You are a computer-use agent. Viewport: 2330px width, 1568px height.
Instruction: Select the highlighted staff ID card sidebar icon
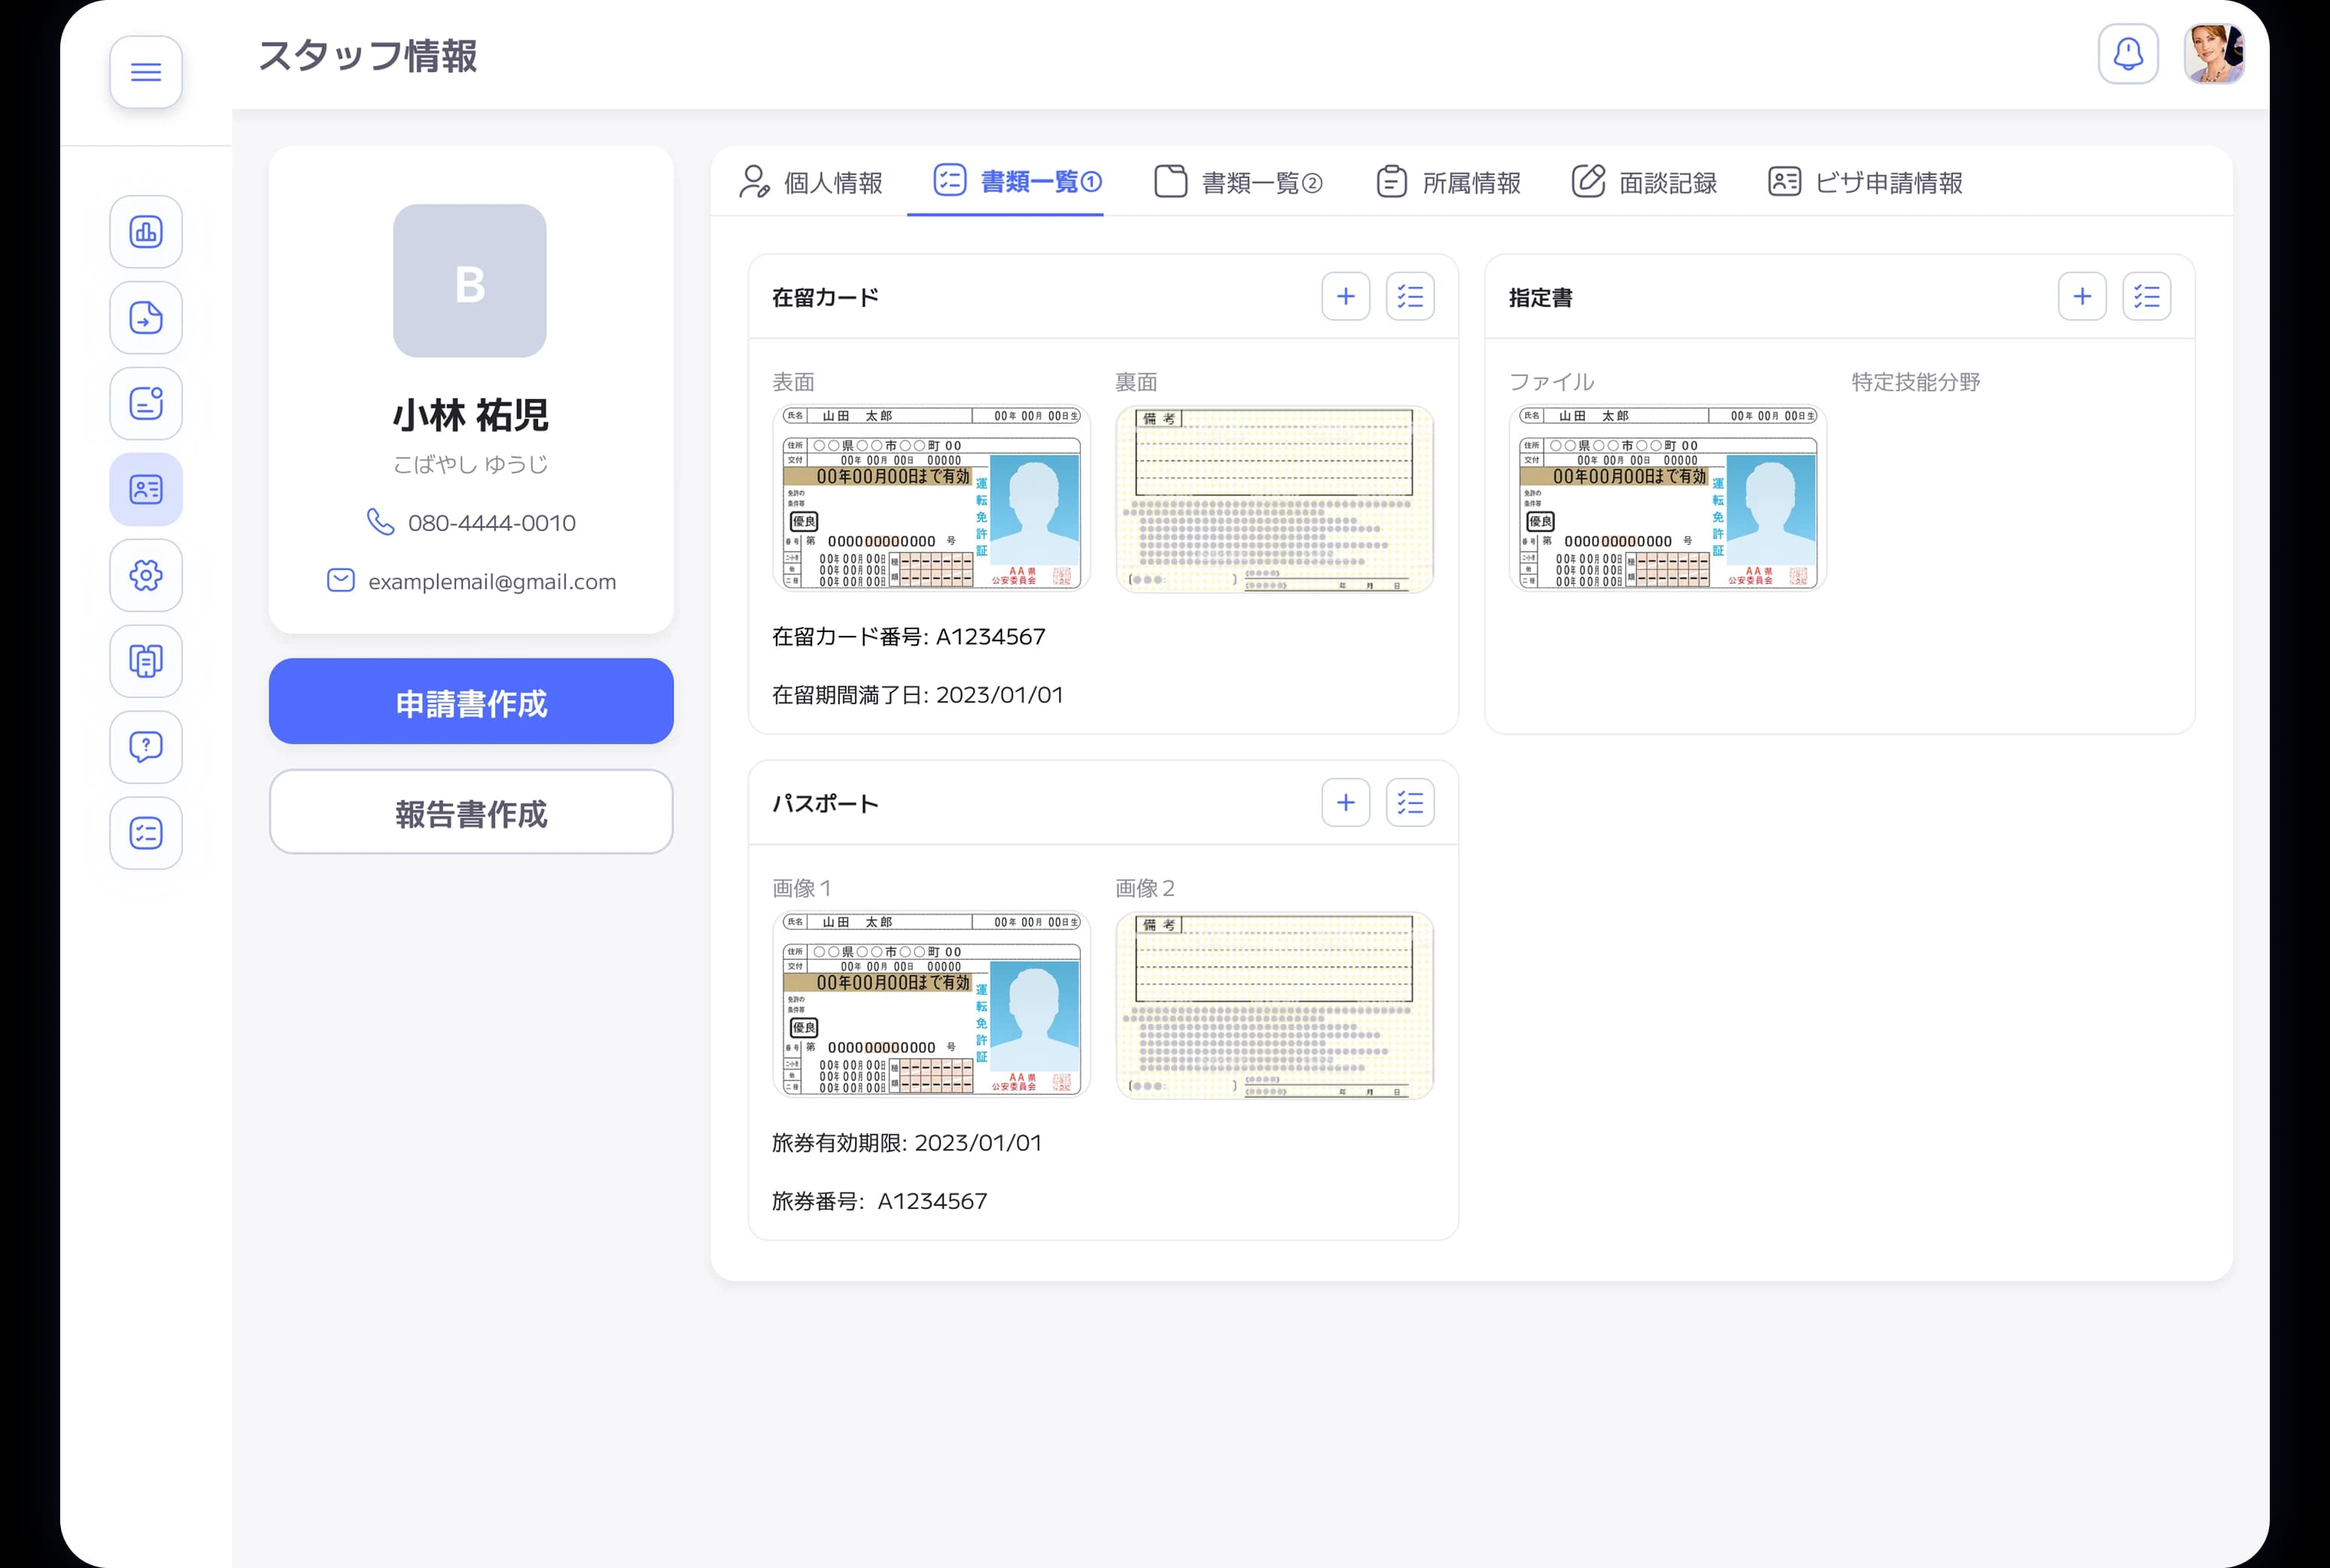(x=146, y=489)
